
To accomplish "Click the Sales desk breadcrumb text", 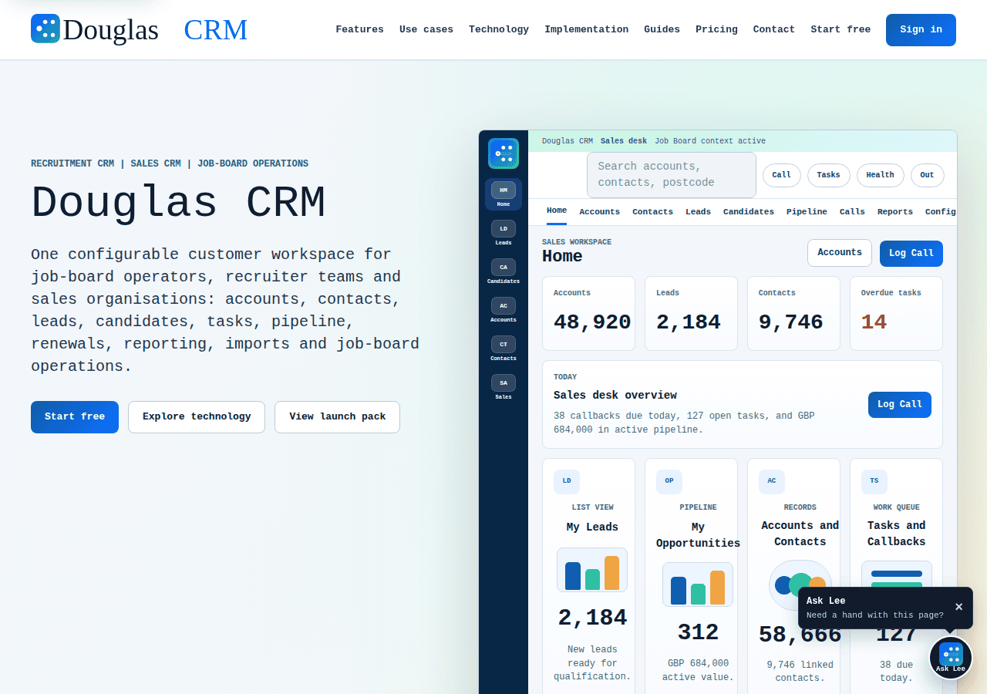I will (x=624, y=141).
